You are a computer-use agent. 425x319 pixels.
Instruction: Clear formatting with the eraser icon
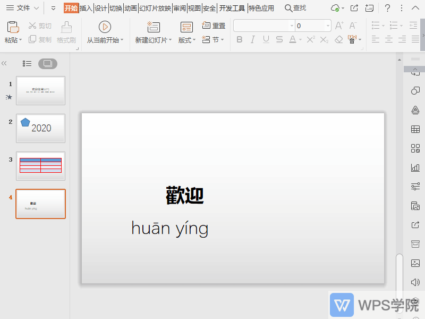(339, 39)
